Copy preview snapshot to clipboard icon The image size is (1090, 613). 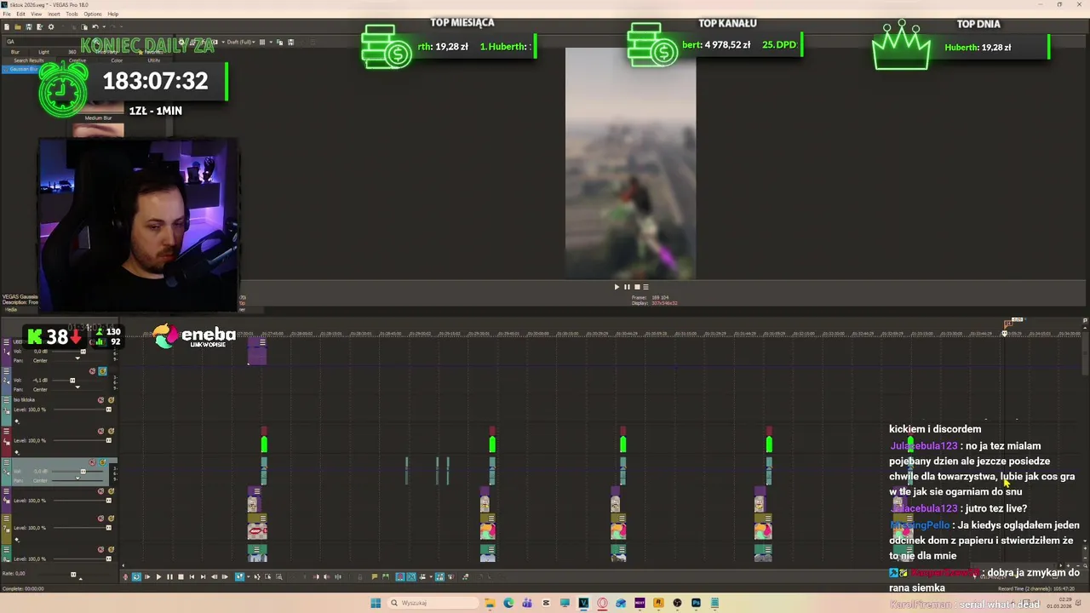click(279, 42)
